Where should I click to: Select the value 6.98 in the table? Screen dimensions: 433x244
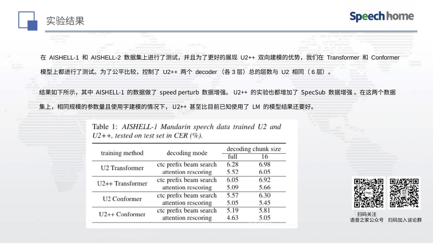(265, 164)
